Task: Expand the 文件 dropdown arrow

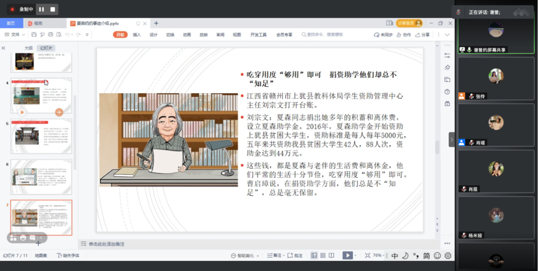Action: click(23, 35)
